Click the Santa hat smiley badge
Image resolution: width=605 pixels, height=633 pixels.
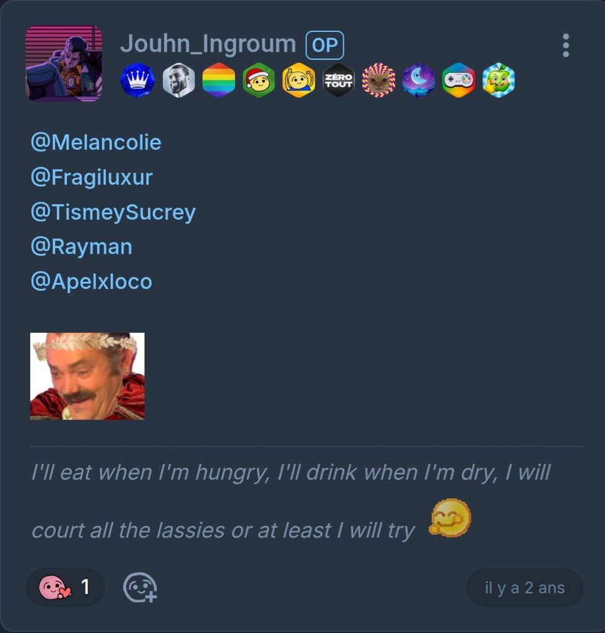[x=259, y=80]
